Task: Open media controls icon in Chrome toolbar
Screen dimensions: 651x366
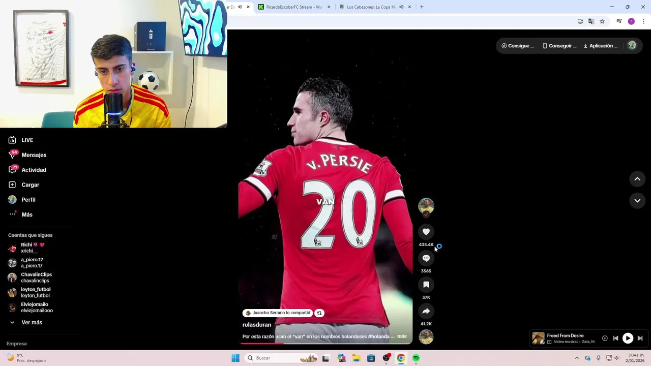Action: pyautogui.click(x=619, y=21)
